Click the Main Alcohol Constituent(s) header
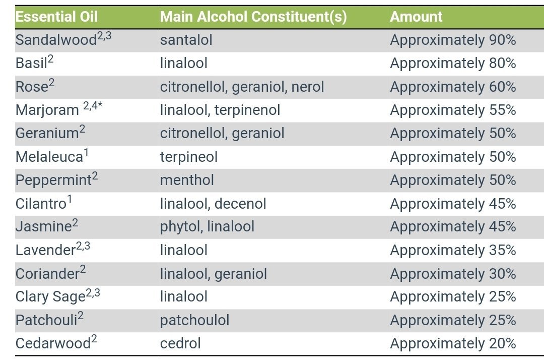 [x=253, y=17]
